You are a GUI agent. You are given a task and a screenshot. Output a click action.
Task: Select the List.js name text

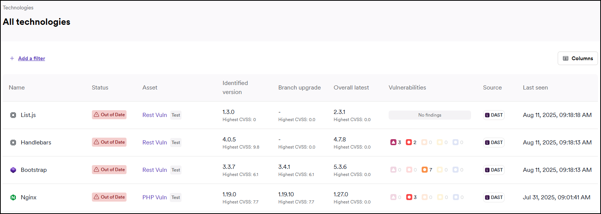[x=28, y=115]
